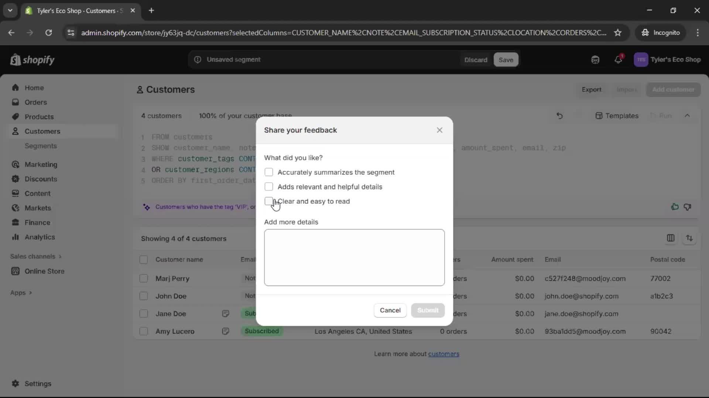Open the browser tab search dropdown

pos(10,10)
